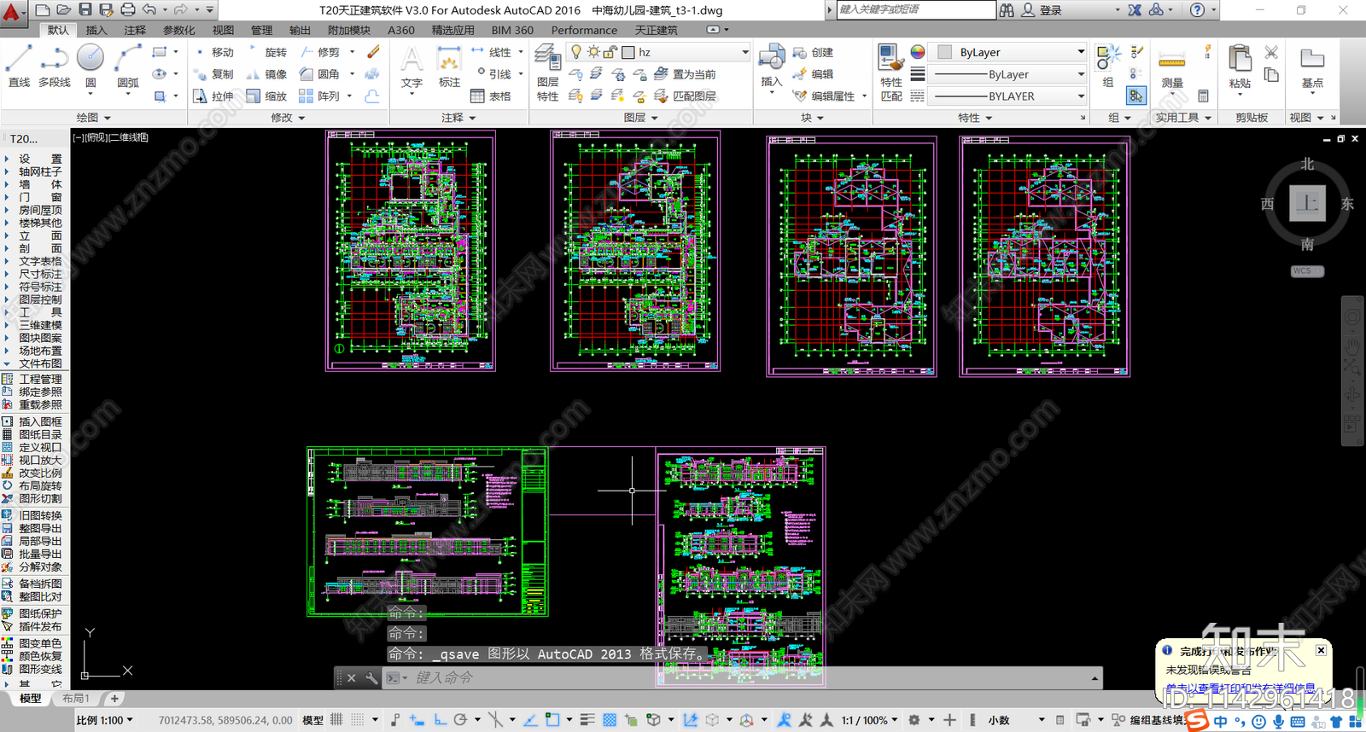Open the 1:1 / 100% annotation scale dropdown

pos(869,720)
